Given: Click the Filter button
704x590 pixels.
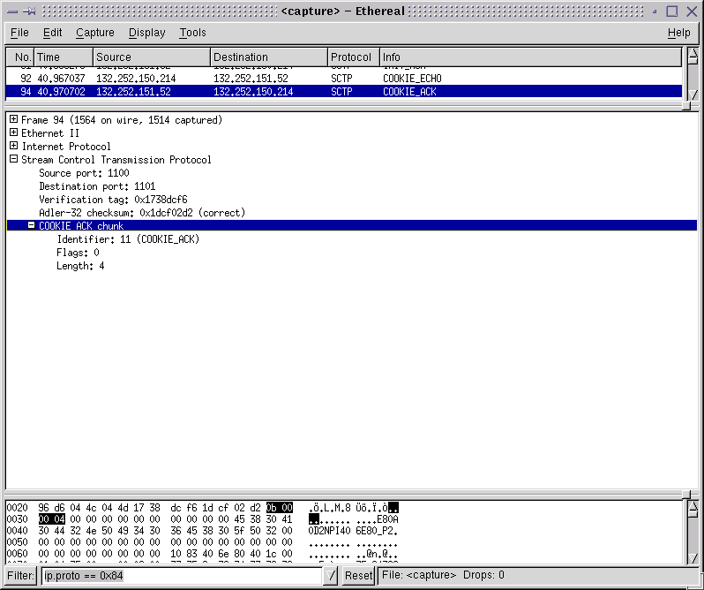Looking at the screenshot, I should click(x=21, y=576).
